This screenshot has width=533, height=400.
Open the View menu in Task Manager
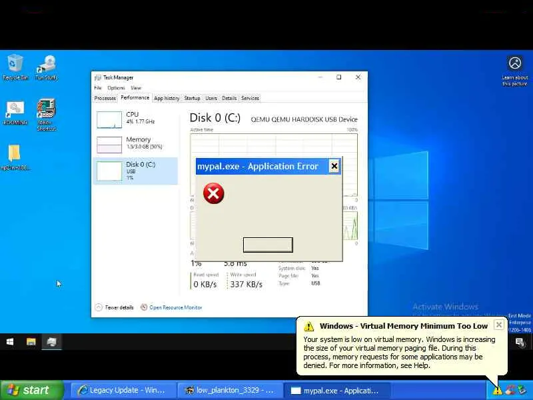(136, 88)
